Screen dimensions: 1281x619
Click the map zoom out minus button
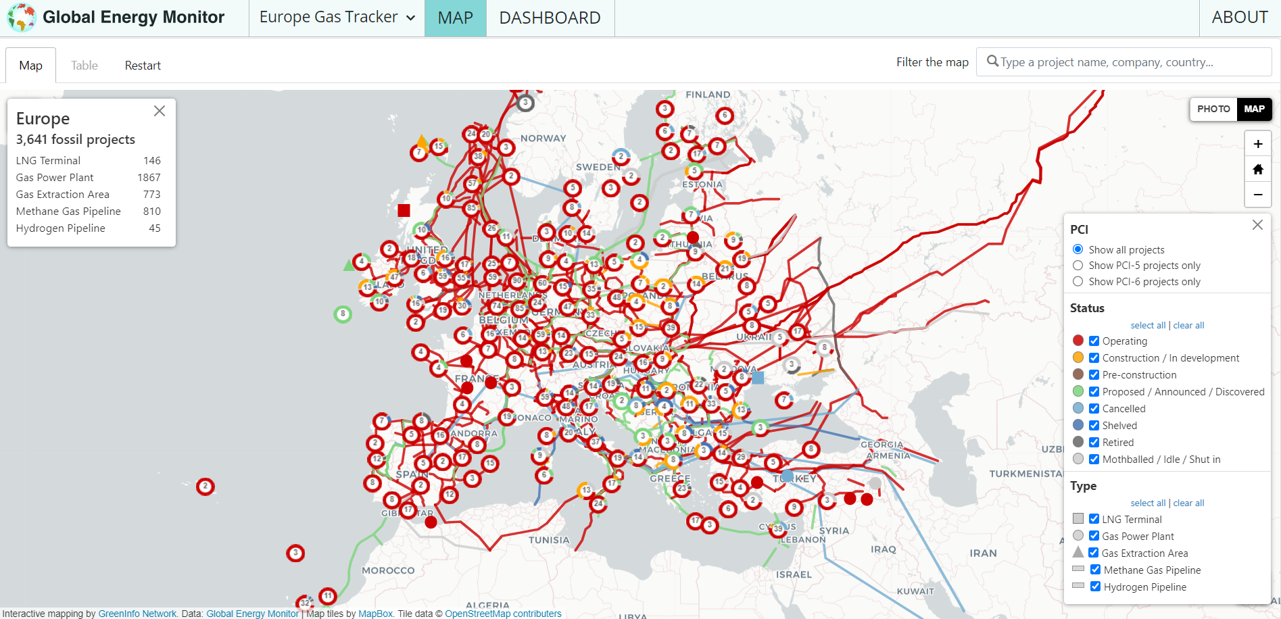click(x=1257, y=195)
